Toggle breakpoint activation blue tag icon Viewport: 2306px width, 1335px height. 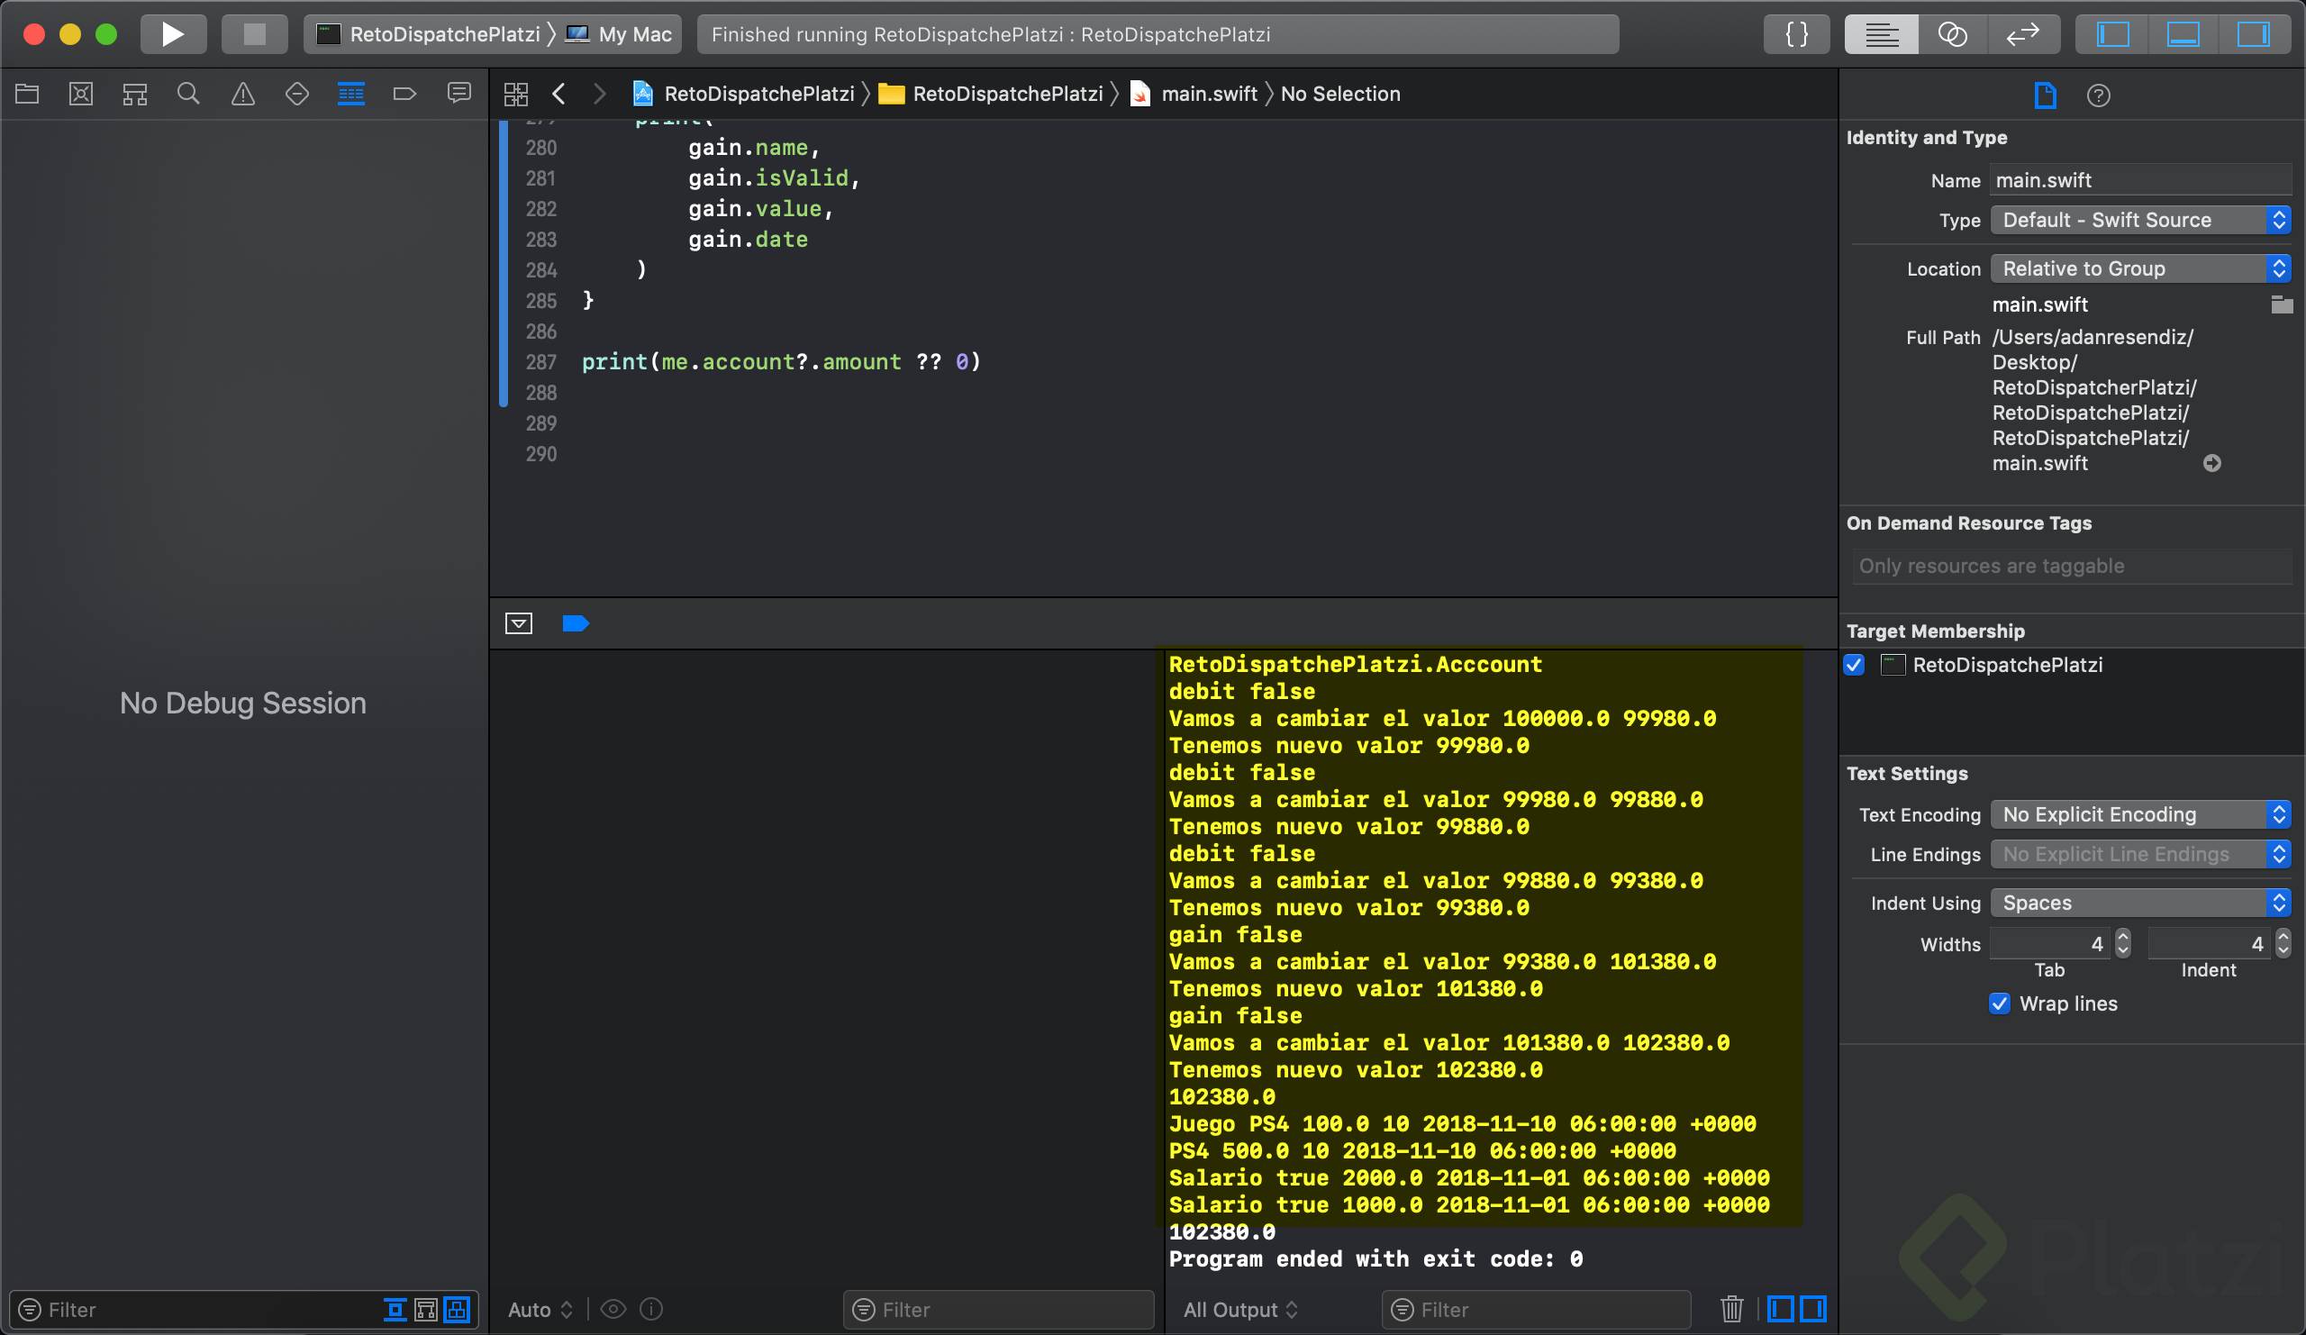click(575, 623)
